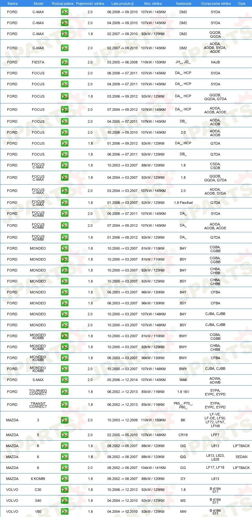Click the fuel icon in the FIESTA row
This screenshot has width=252, height=517.
coord(64,62)
